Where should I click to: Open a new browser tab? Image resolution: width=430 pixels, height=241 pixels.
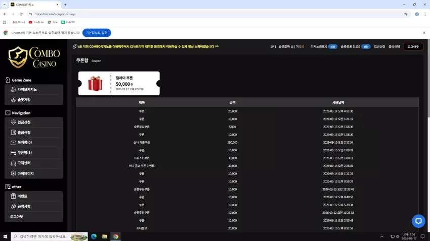[65, 5]
